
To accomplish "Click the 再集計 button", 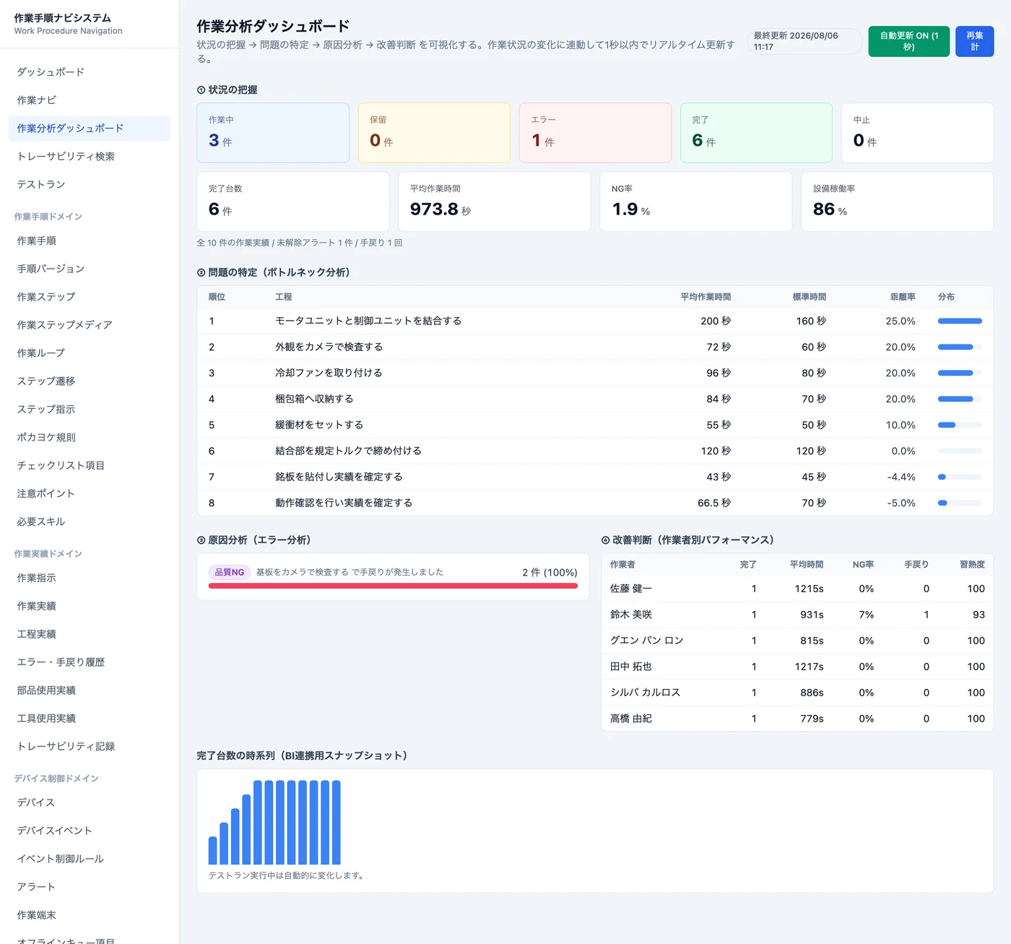I will 974,41.
